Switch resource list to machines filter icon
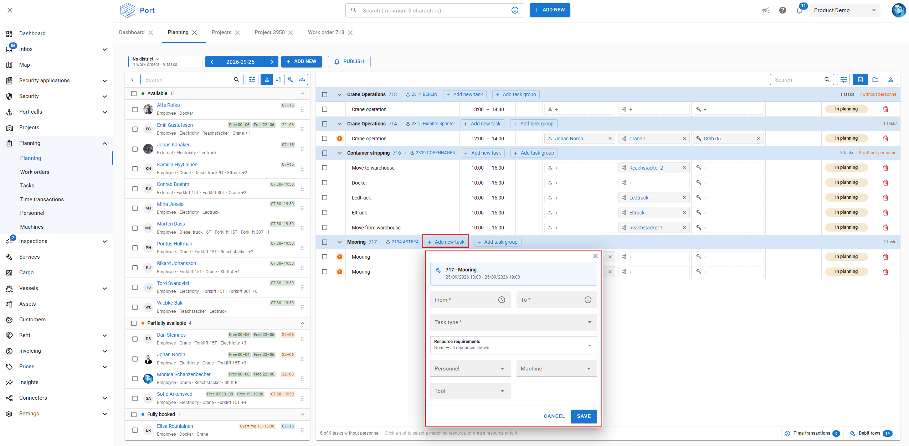The height and width of the screenshot is (446, 909). [278, 80]
